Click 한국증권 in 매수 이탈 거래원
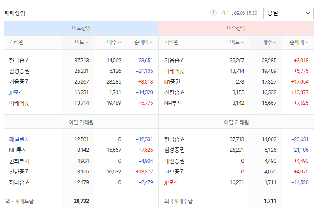 point(174,139)
